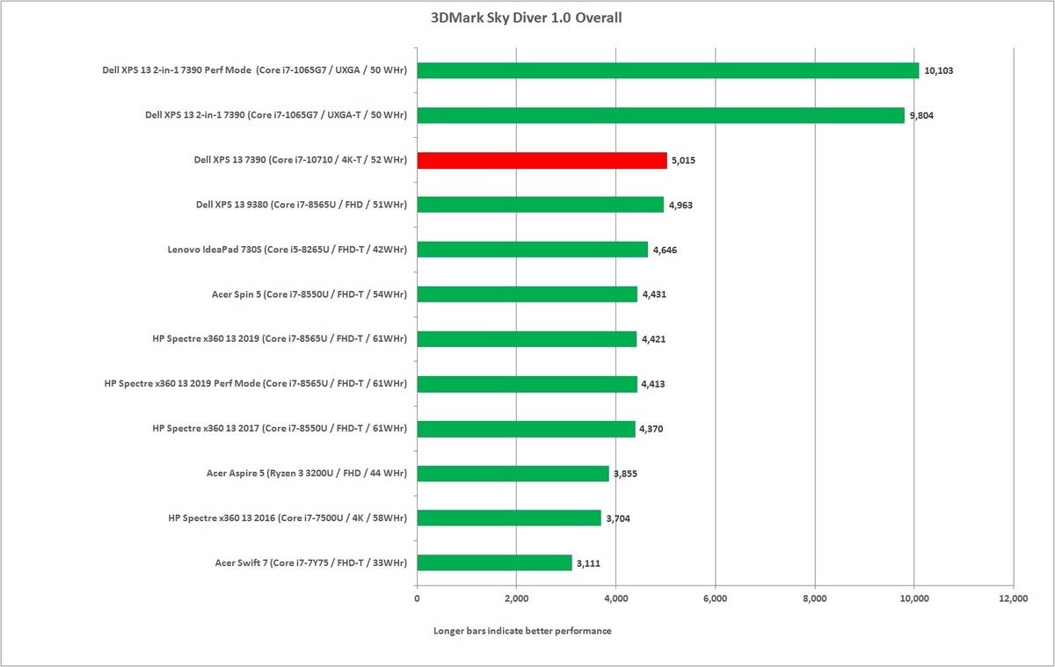Select the 10,000 axis tick label
This screenshot has width=1055, height=667.
(x=914, y=599)
